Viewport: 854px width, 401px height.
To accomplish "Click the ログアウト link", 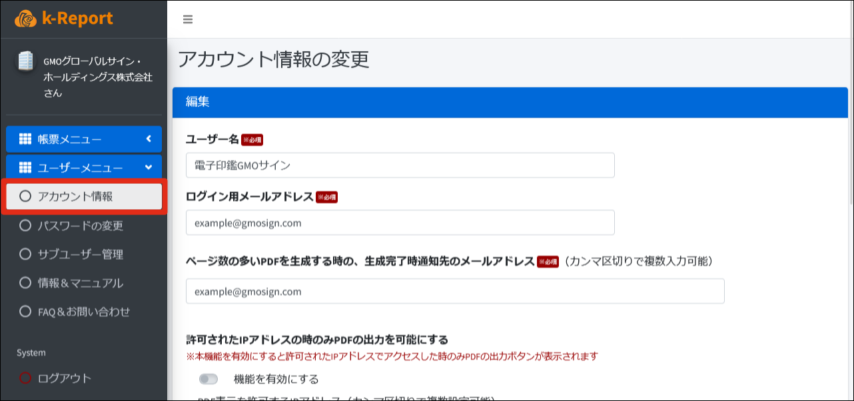I will (x=65, y=378).
